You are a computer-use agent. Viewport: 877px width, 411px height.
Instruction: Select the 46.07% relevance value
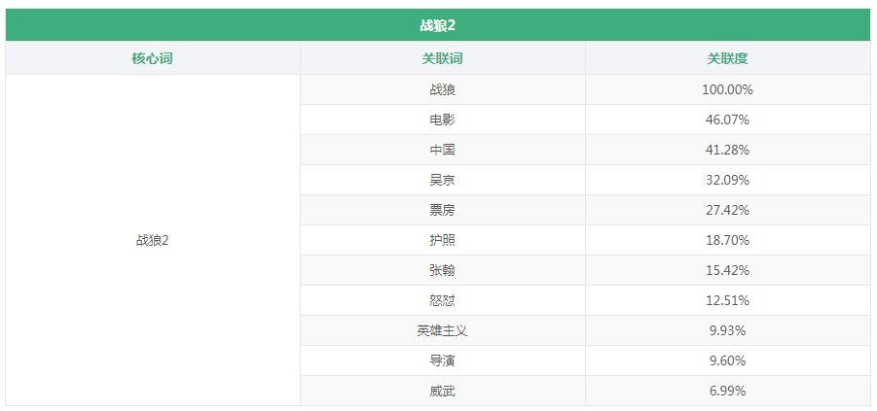point(727,120)
